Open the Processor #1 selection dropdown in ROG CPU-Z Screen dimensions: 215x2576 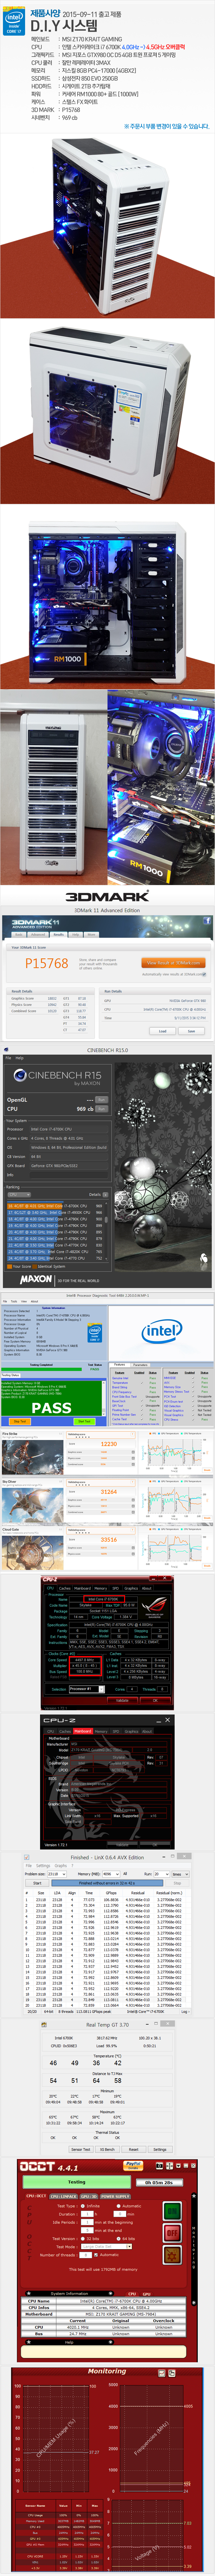pyautogui.click(x=87, y=1689)
